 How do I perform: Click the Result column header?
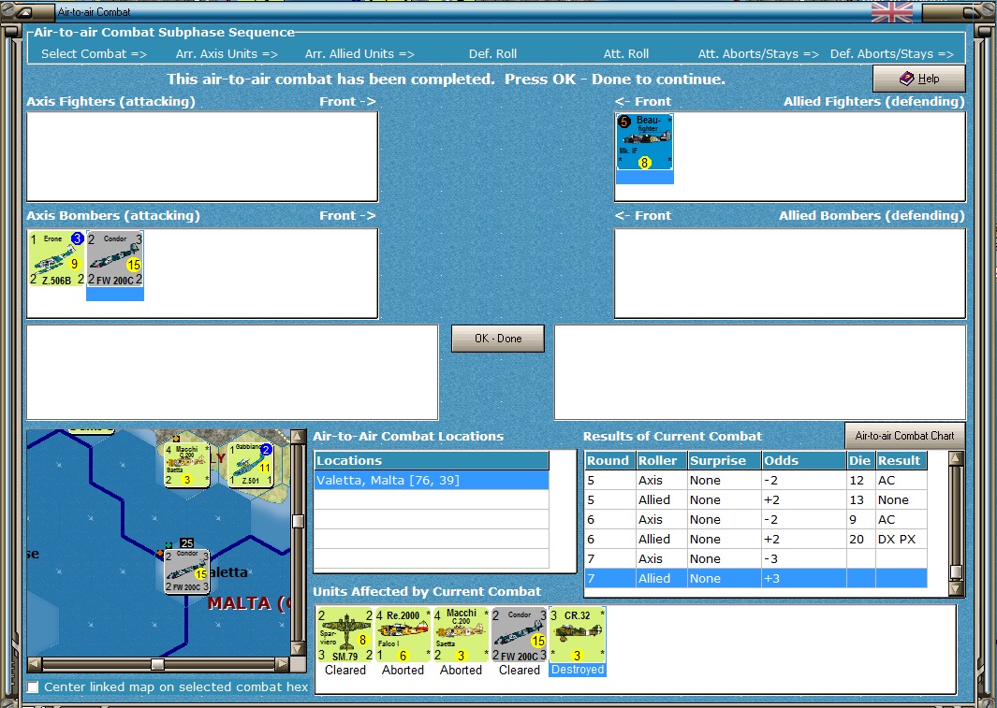(901, 460)
